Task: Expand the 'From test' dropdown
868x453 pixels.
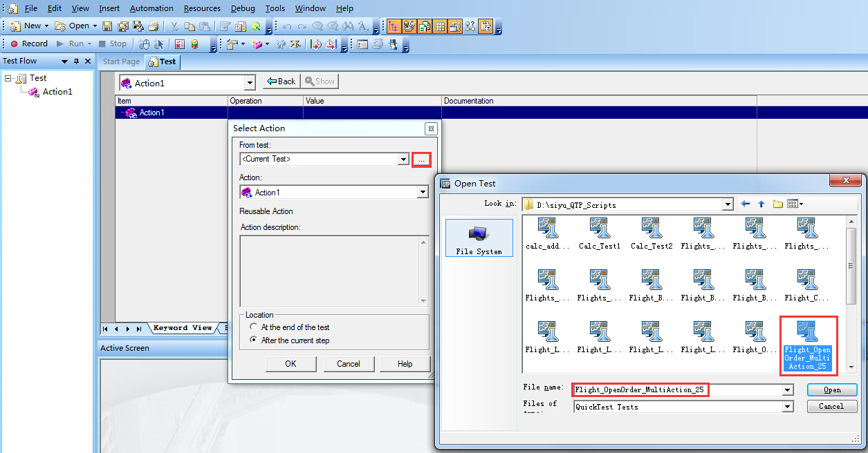Action: 403,160
